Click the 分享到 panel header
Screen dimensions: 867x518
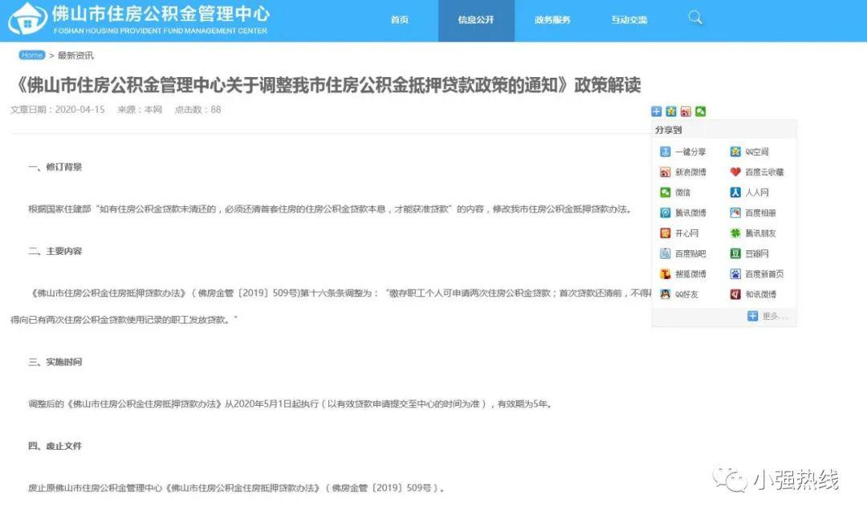[669, 130]
